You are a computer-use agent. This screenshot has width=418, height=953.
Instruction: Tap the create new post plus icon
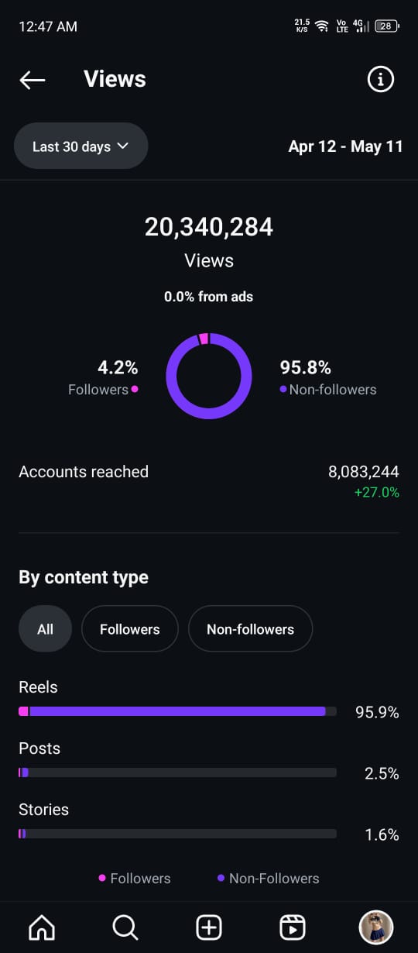(x=209, y=927)
